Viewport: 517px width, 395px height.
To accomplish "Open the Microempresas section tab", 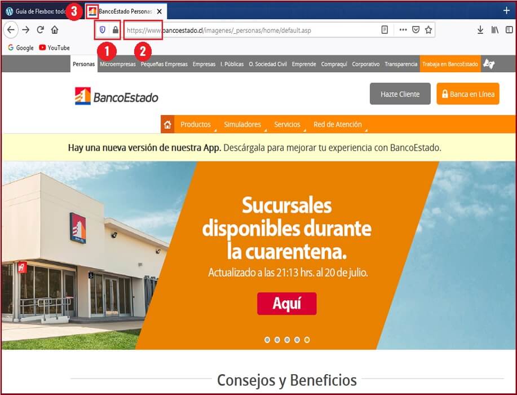I will point(118,64).
